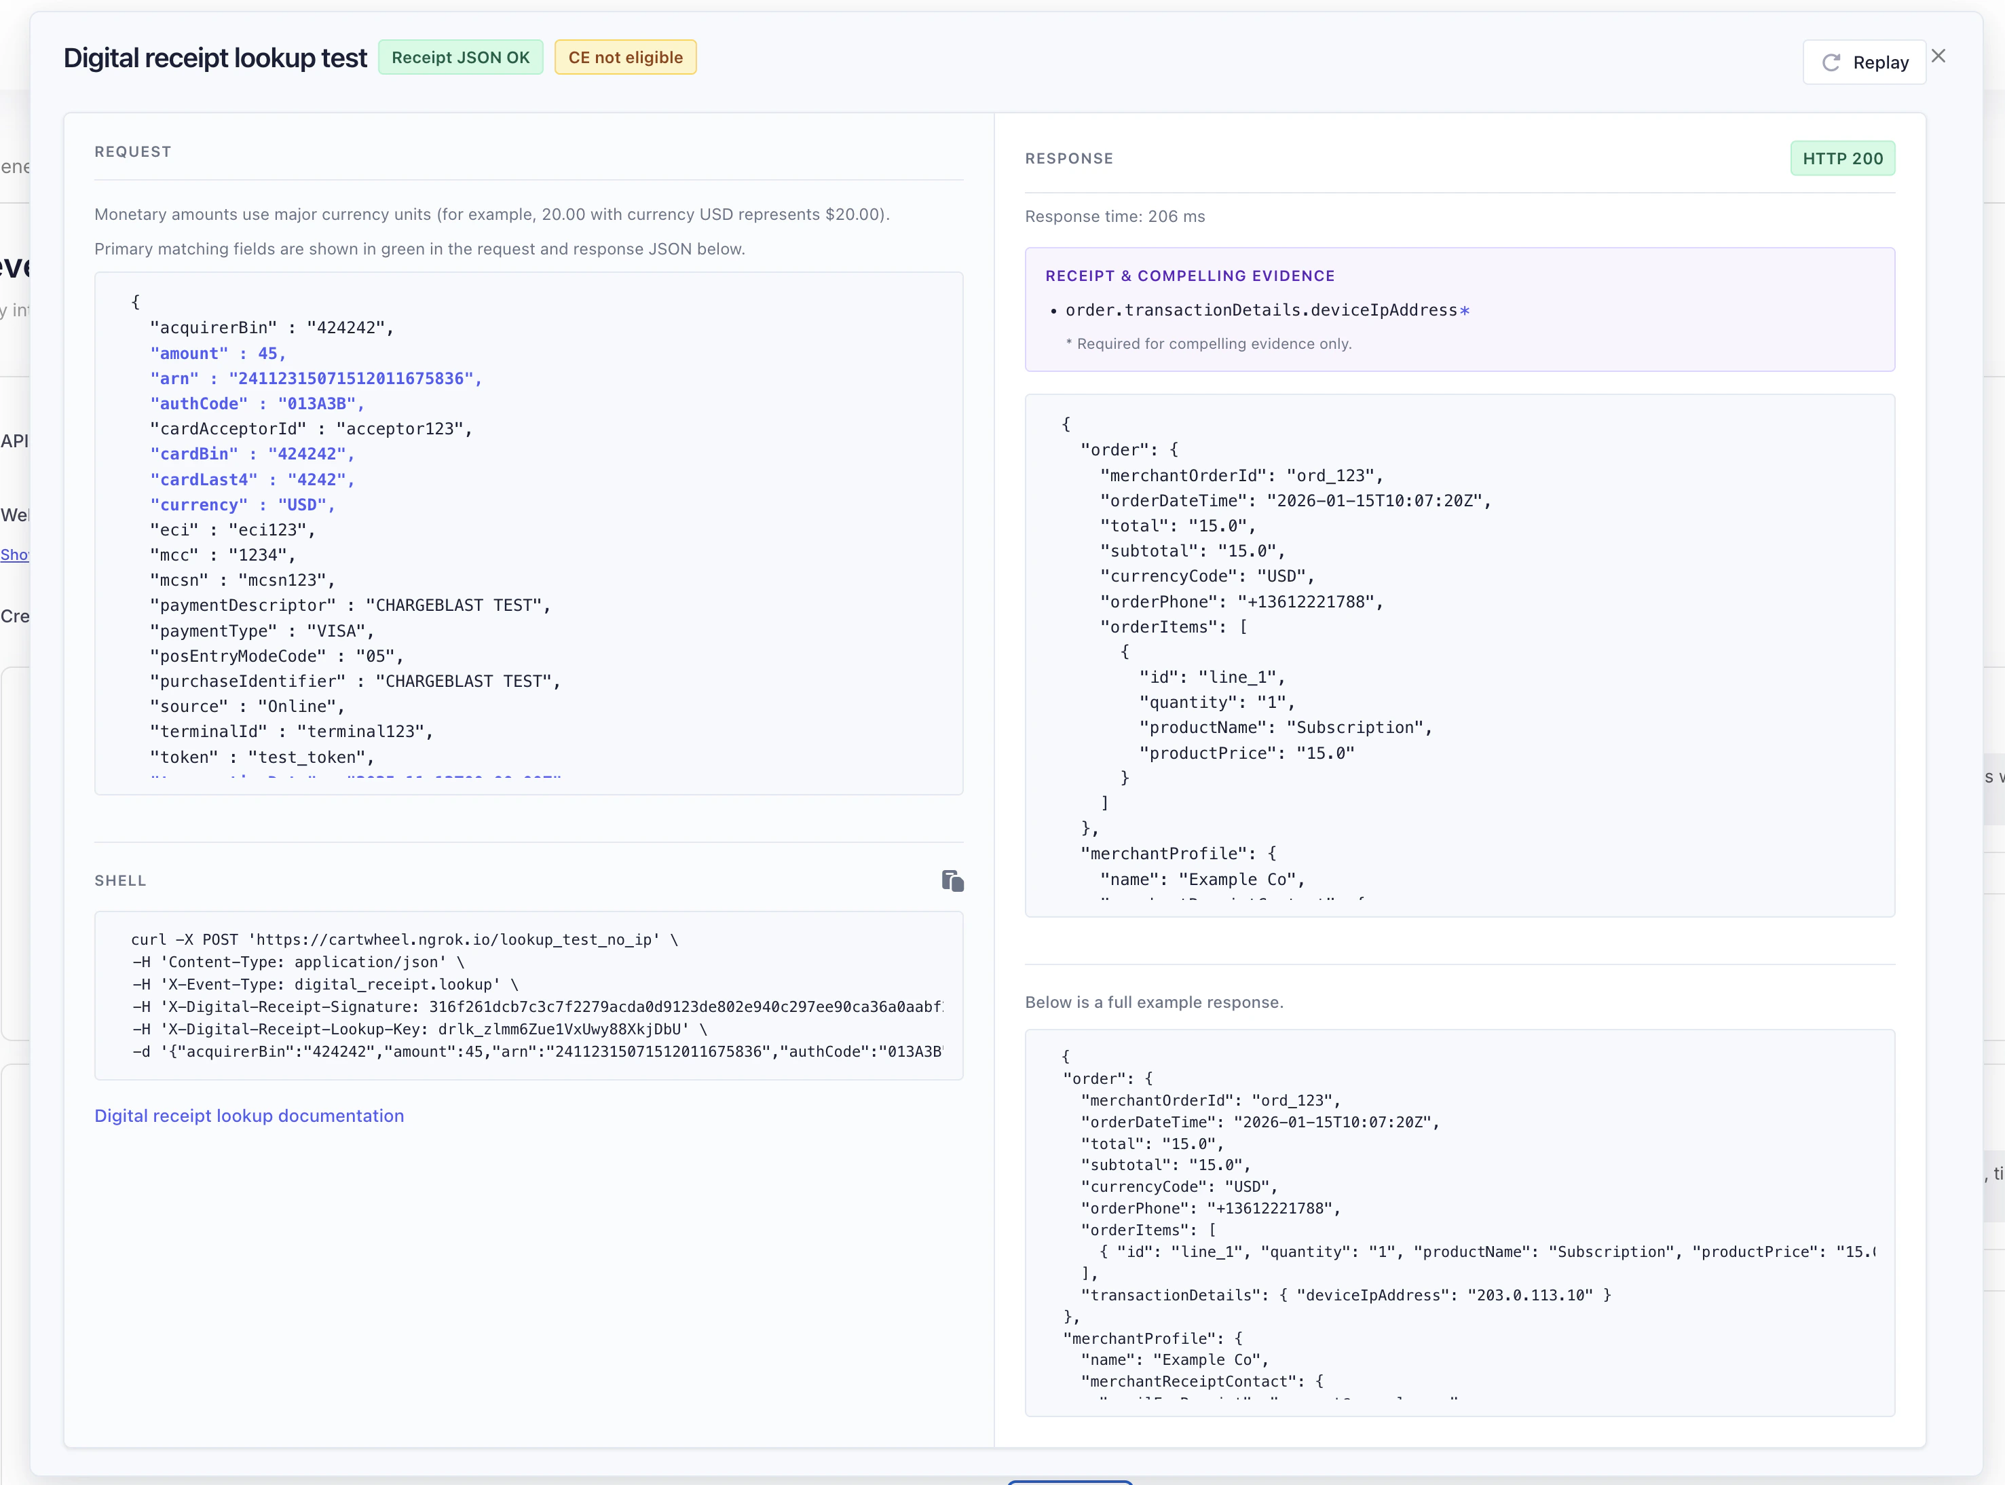Click the amount line in request JSON
This screenshot has width=2005, height=1485.
coord(217,354)
